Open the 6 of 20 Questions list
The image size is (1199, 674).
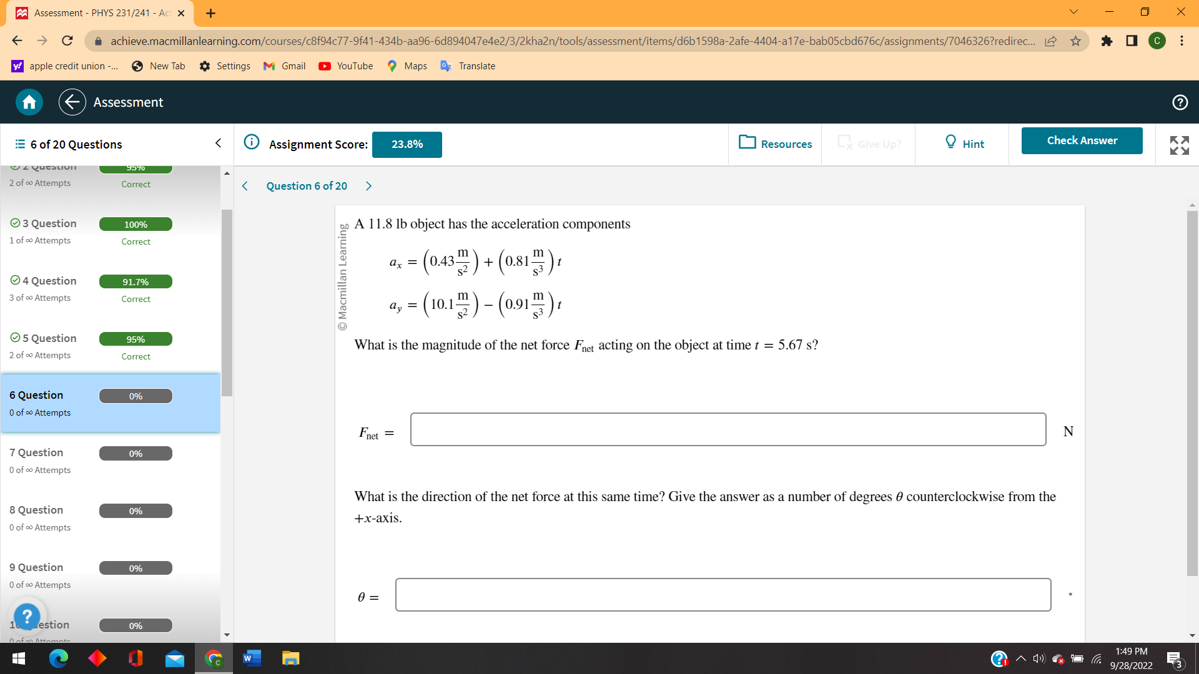[69, 144]
